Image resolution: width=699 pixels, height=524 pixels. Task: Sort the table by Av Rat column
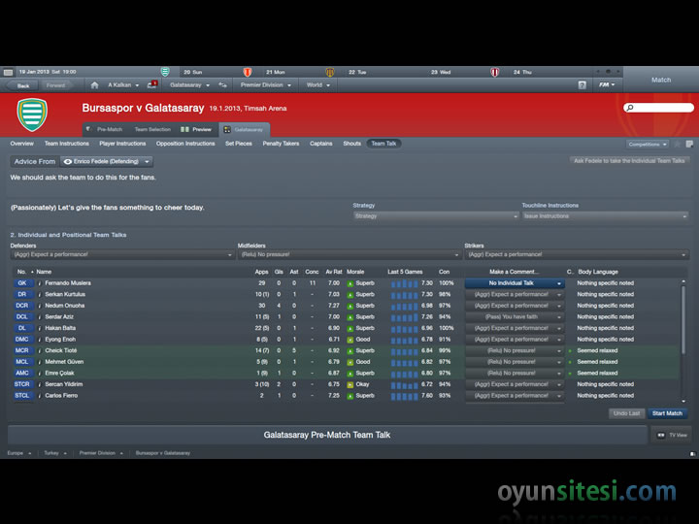click(x=333, y=272)
